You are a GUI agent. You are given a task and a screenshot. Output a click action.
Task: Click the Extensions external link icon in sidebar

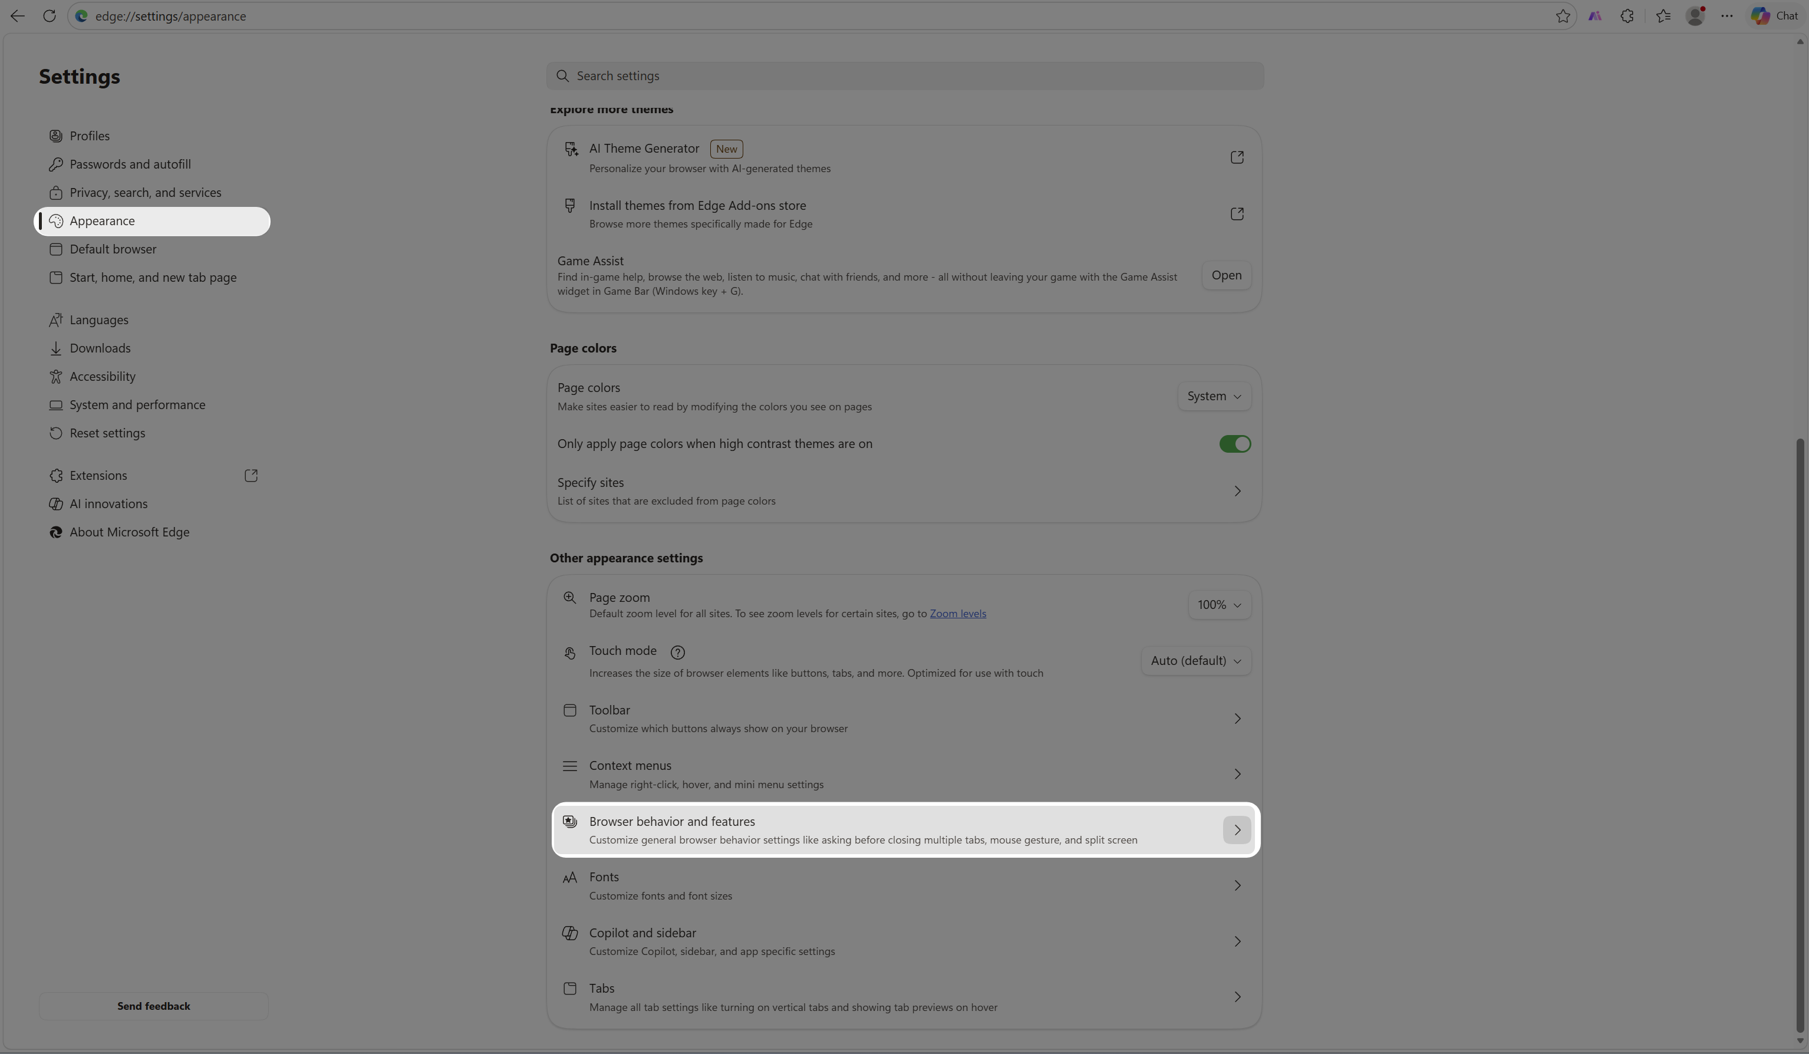(251, 475)
